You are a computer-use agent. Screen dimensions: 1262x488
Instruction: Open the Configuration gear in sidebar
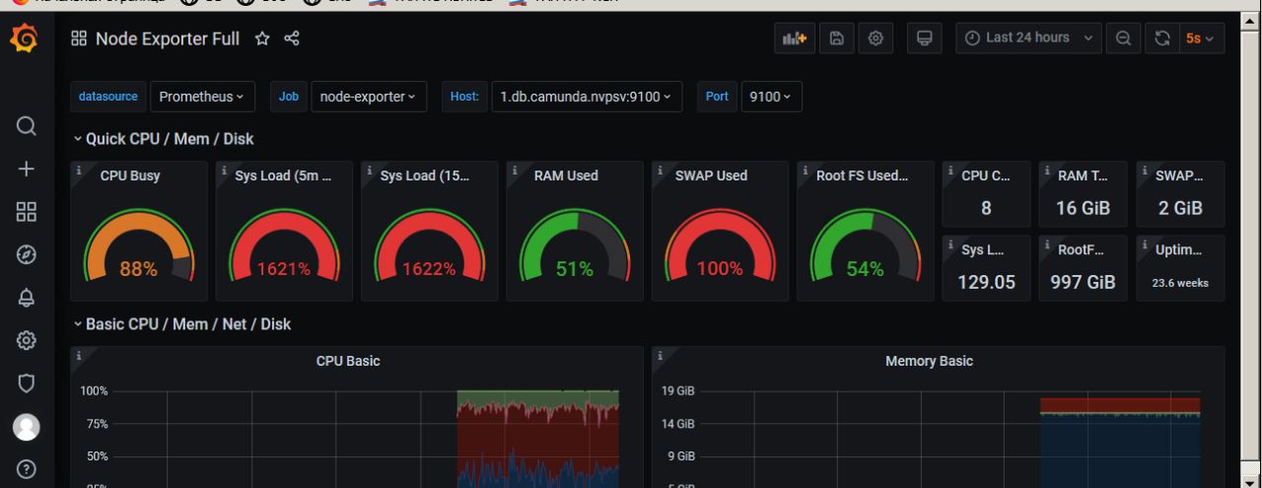pyautogui.click(x=27, y=341)
